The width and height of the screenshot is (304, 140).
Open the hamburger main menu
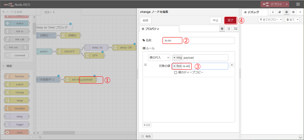[x=298, y=4]
